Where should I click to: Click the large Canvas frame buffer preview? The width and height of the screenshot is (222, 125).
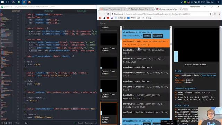click(x=197, y=45)
